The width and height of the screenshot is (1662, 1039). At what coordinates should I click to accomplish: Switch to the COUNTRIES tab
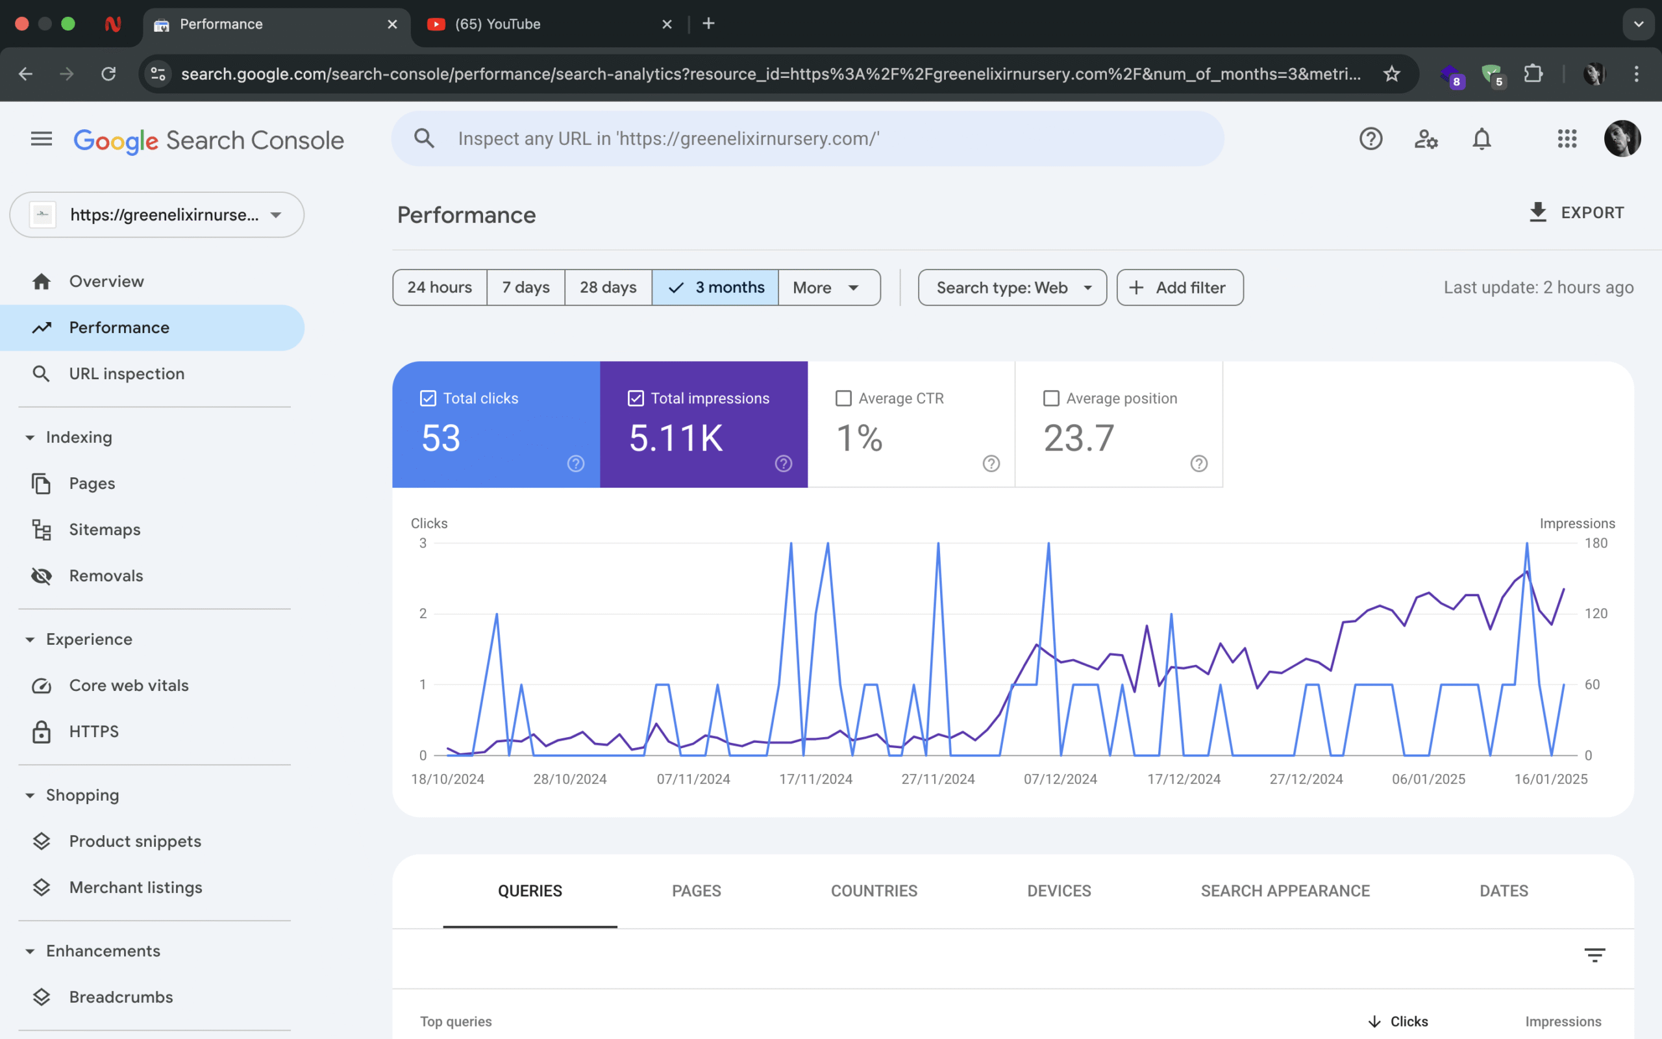point(874,891)
